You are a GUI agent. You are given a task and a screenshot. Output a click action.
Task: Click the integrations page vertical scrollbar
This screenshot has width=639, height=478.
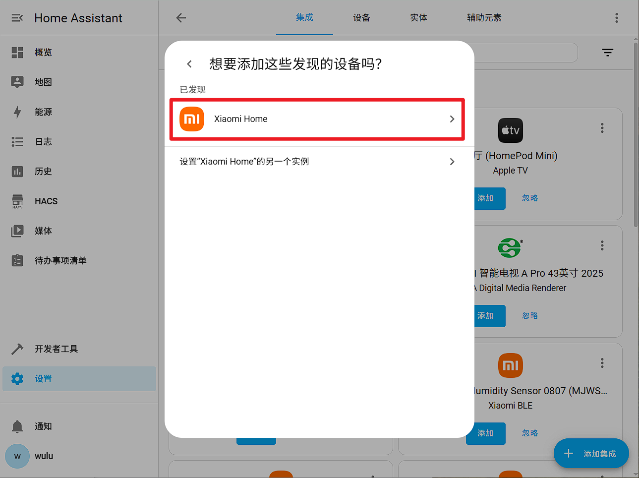pyautogui.click(x=636, y=134)
